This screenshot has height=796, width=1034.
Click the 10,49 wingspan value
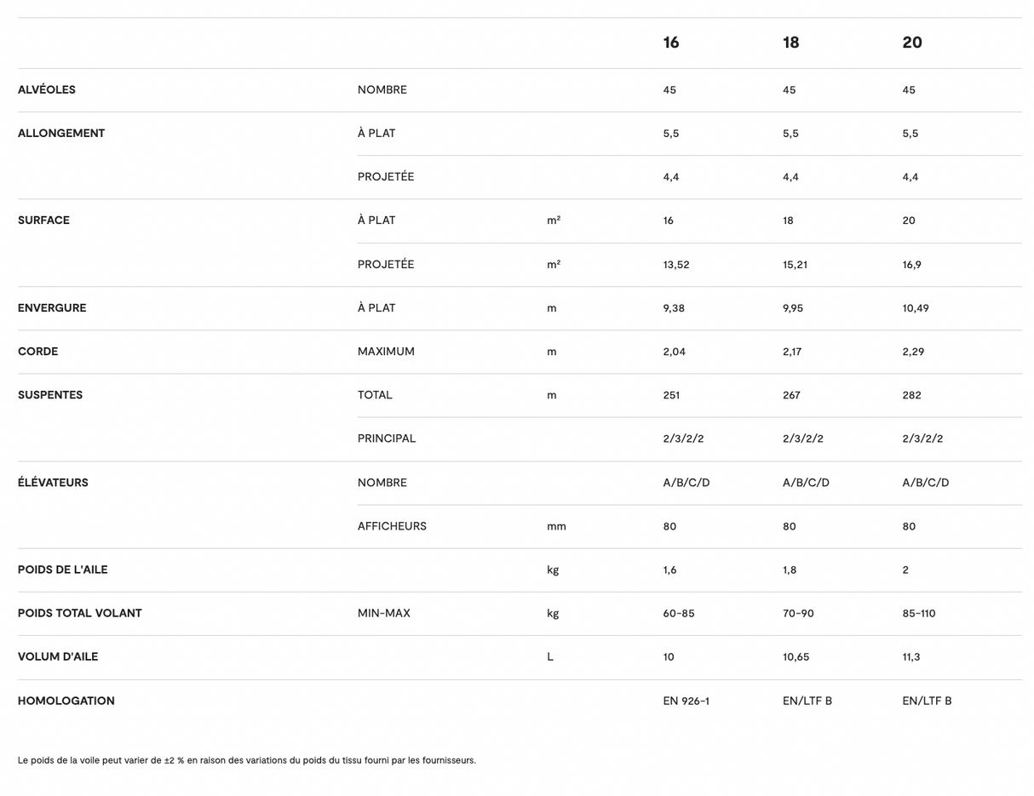[916, 308]
